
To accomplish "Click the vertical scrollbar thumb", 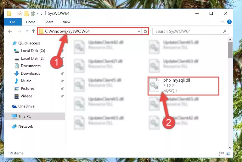I will click(230, 50).
